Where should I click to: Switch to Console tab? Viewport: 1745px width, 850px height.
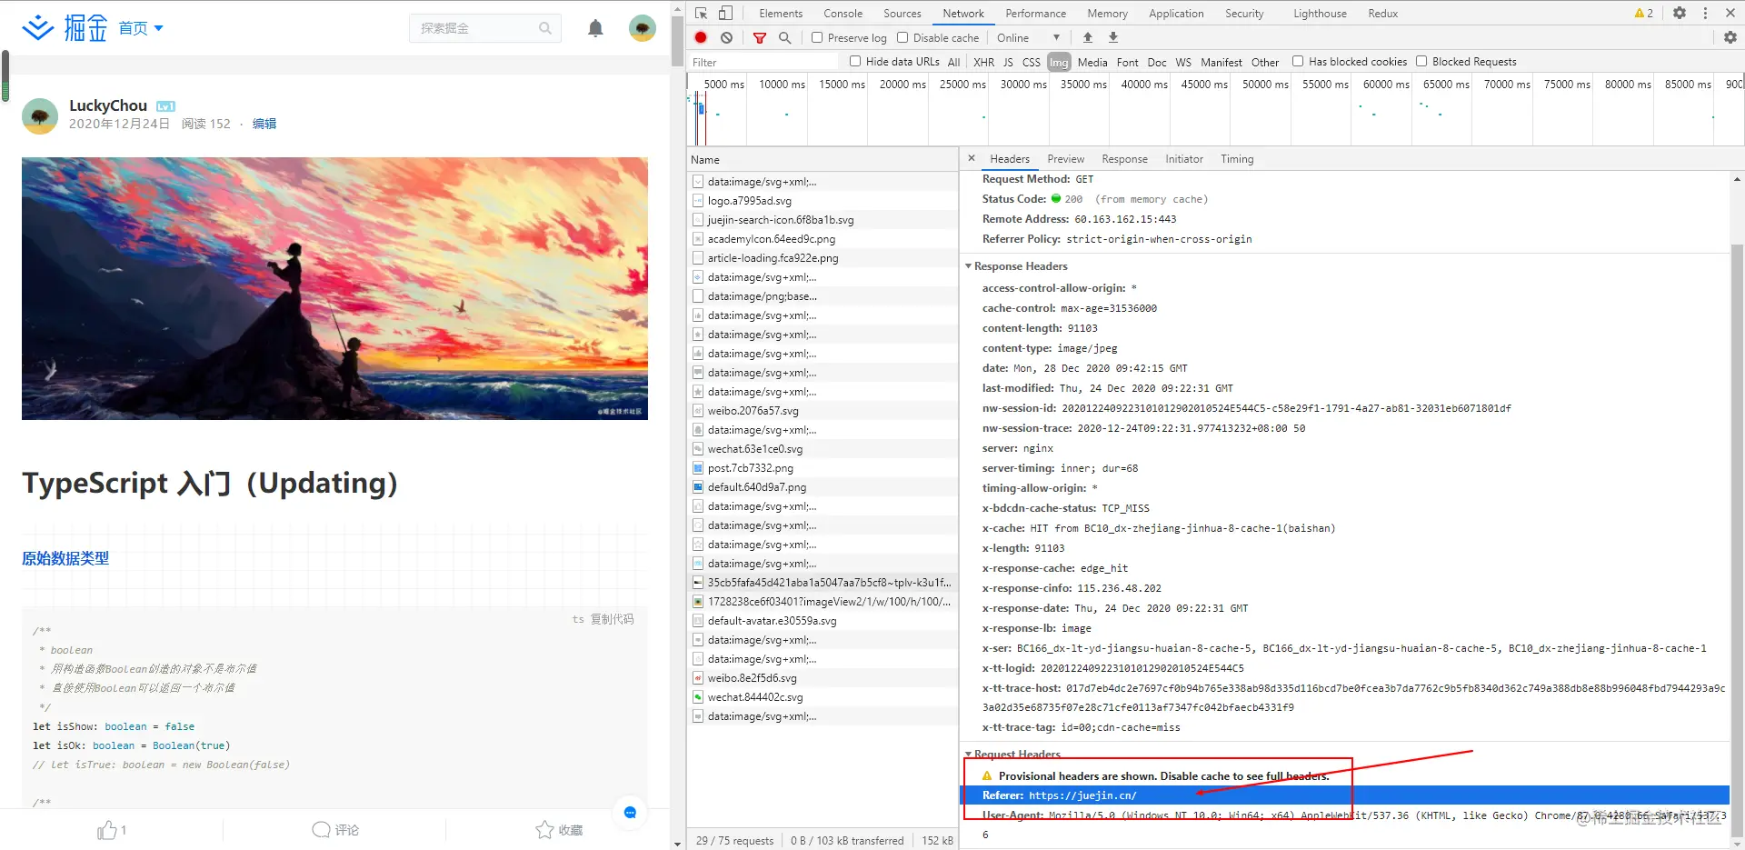tap(843, 13)
